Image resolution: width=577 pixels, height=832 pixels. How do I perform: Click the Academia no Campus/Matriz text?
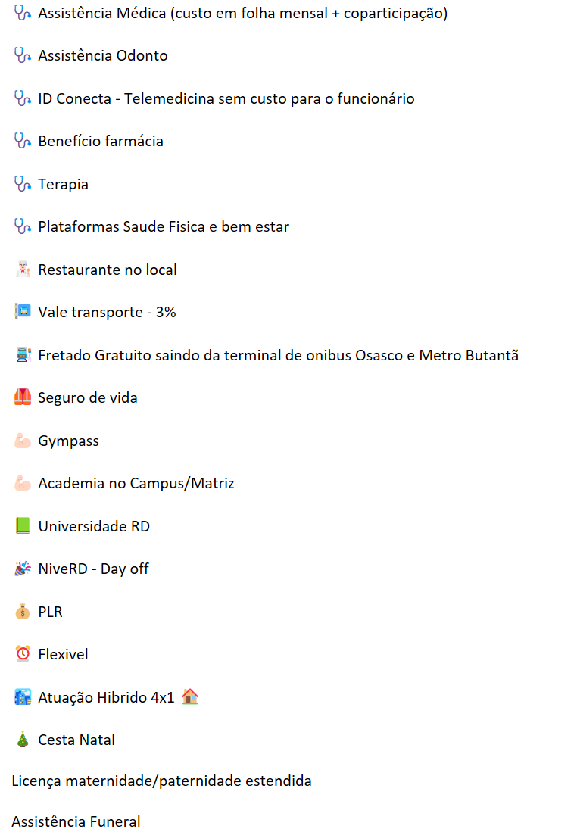click(136, 483)
